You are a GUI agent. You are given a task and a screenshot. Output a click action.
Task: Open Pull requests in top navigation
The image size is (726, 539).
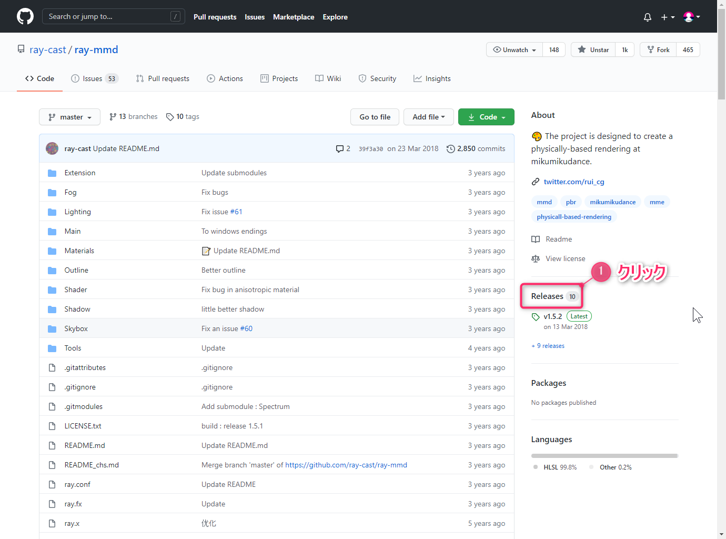[215, 17]
